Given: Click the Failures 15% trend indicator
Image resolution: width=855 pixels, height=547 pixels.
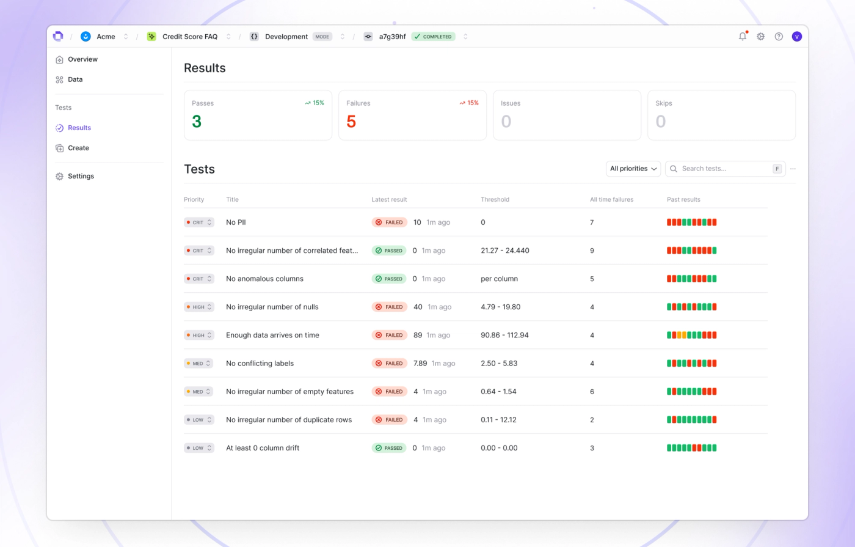Looking at the screenshot, I should tap(469, 103).
